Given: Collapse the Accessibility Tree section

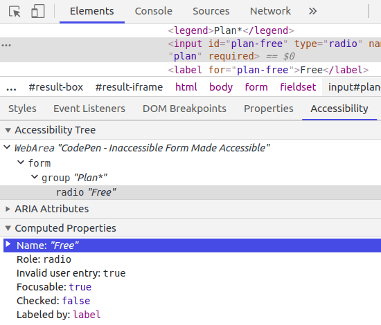Looking at the screenshot, I should click(8, 130).
